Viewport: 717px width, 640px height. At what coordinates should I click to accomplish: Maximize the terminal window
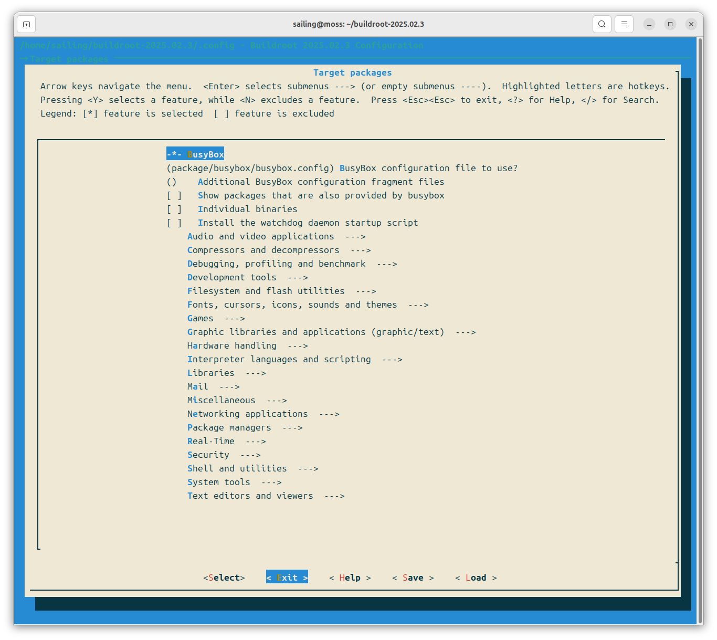click(670, 24)
